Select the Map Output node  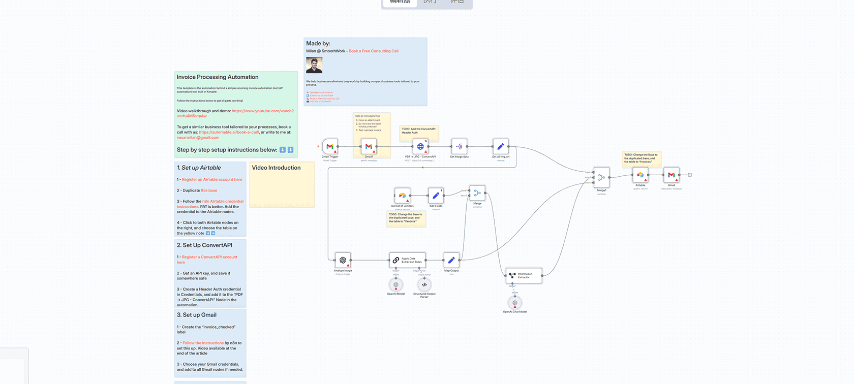451,261
